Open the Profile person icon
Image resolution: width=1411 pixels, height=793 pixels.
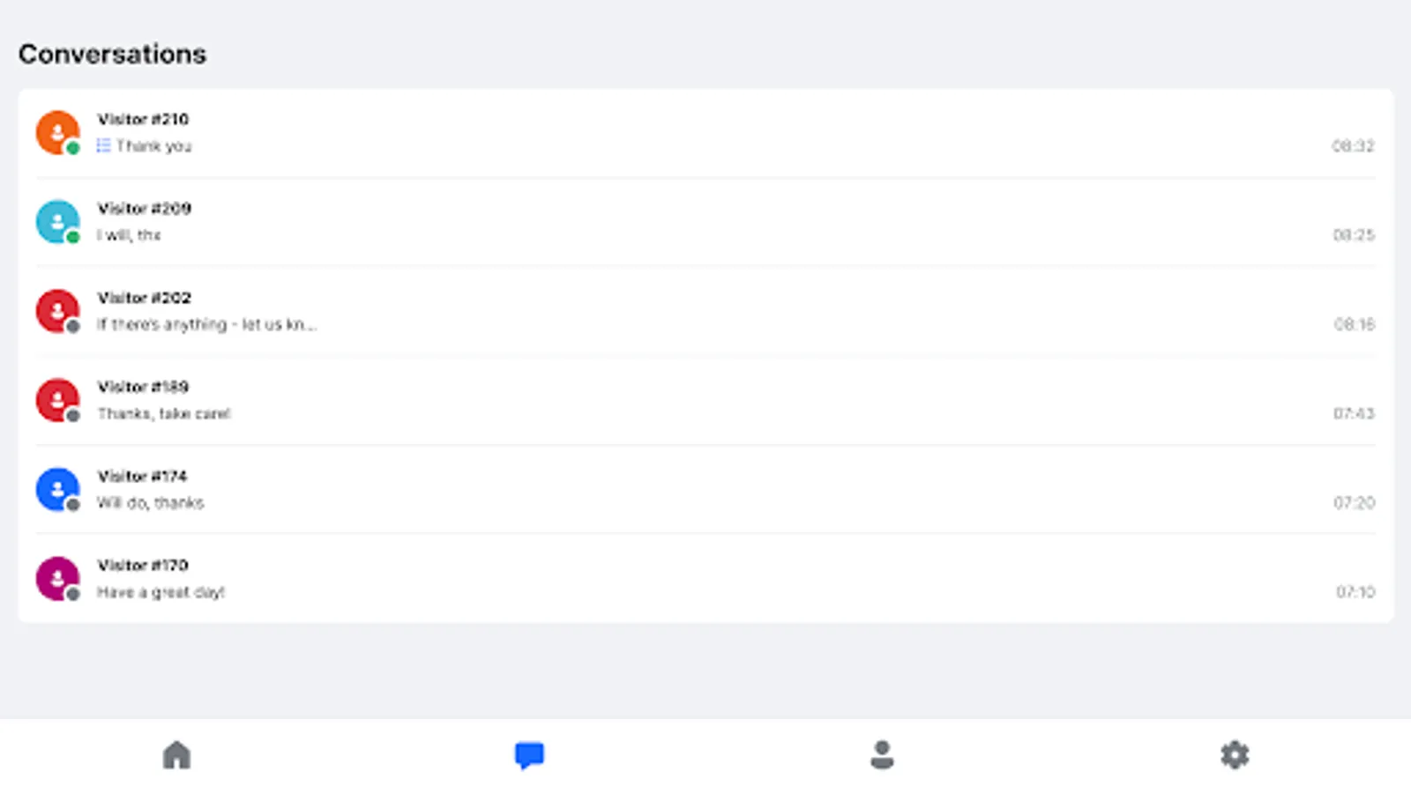tap(882, 755)
